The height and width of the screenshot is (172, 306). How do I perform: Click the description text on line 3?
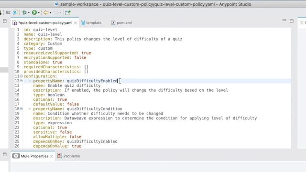(103, 39)
